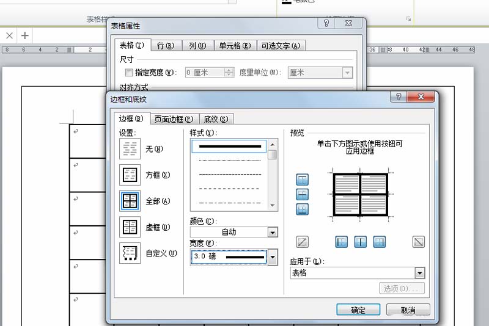Close the 边框和底纹 dialog
Viewport: 489px width, 326px height.
(421, 96)
